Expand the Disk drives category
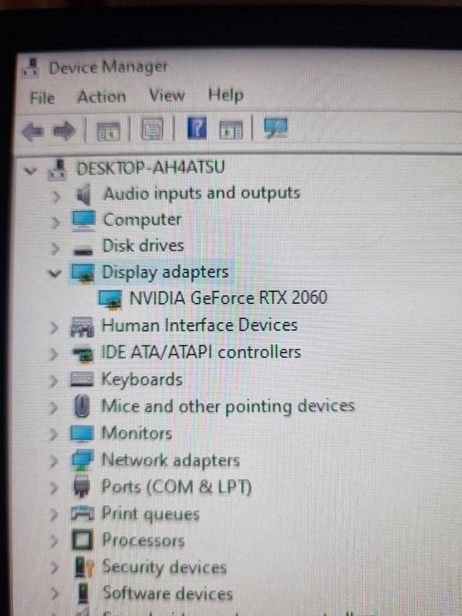462x616 pixels. (x=55, y=248)
